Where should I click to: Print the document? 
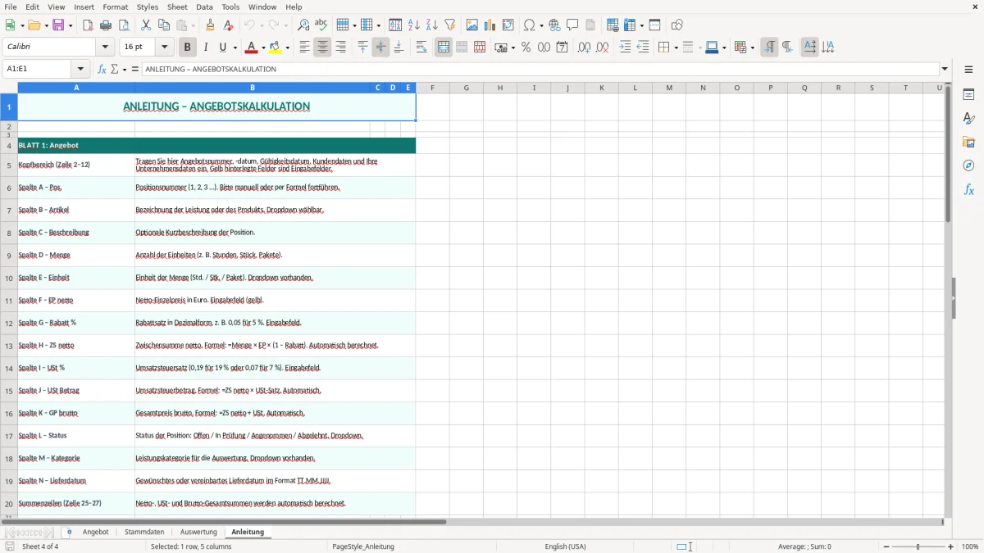[x=106, y=25]
